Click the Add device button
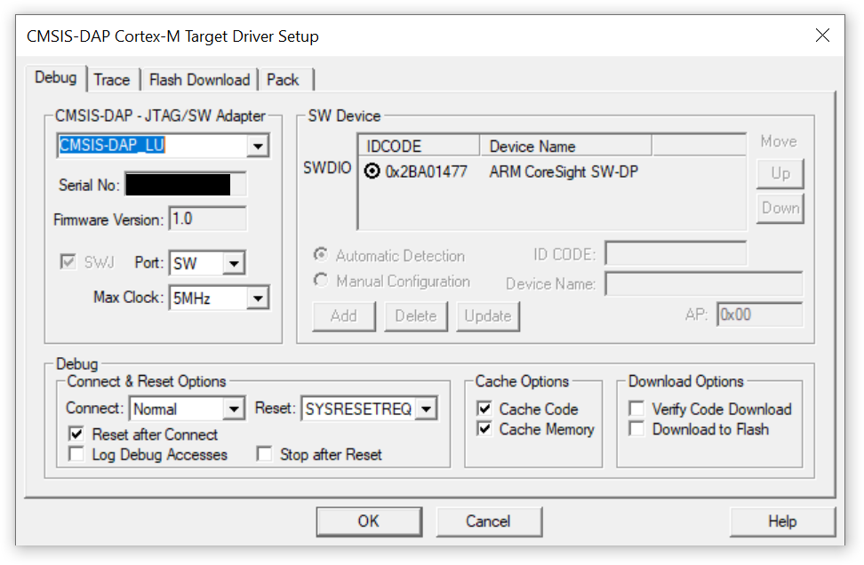864x565 pixels. [x=344, y=316]
